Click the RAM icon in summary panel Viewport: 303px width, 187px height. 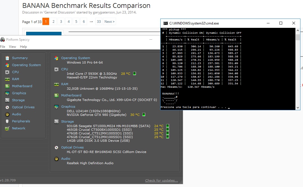click(x=56, y=84)
